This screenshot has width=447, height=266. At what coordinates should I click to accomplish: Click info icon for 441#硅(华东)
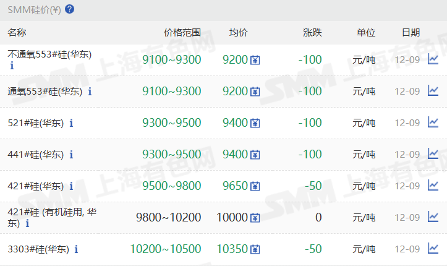71,155
